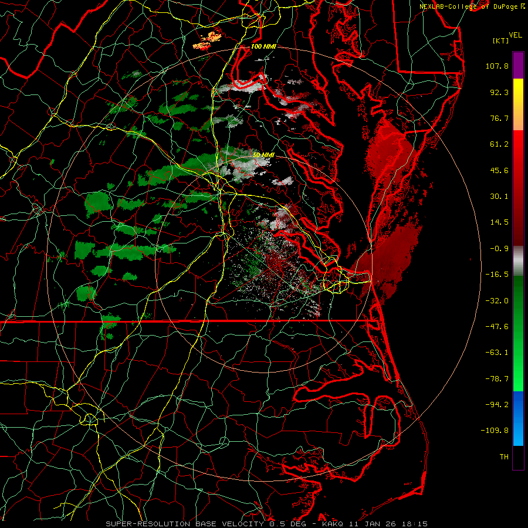Select the 14.5 legend value
This screenshot has height=528, width=528.
(499, 222)
